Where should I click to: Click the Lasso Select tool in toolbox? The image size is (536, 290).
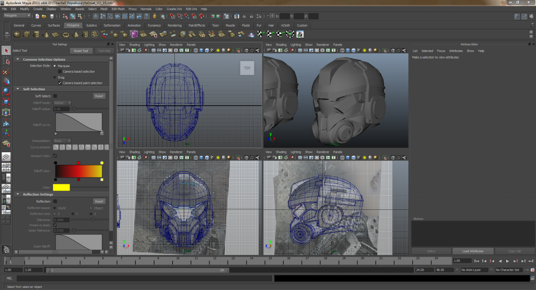(x=6, y=61)
